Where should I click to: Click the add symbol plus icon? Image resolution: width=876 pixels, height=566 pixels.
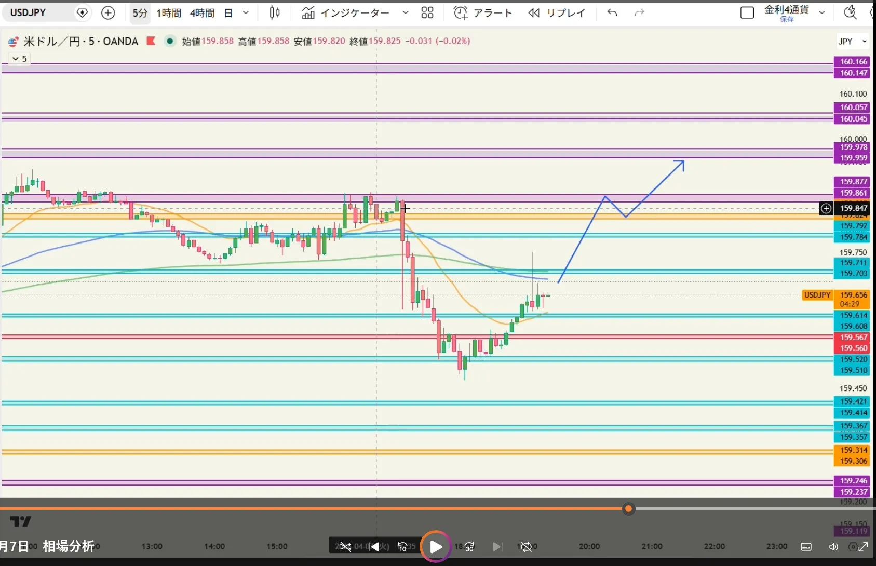pos(108,13)
